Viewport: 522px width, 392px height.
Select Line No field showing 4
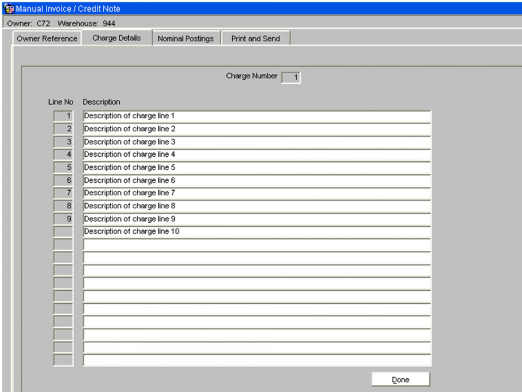[63, 155]
